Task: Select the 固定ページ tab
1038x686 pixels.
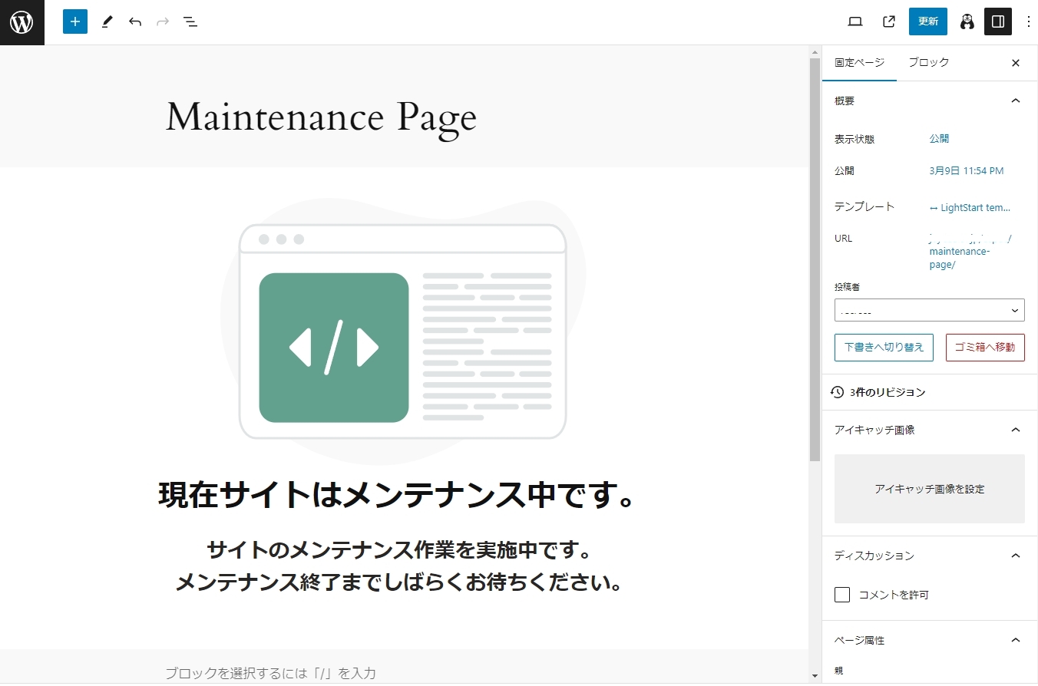Action: 859,62
